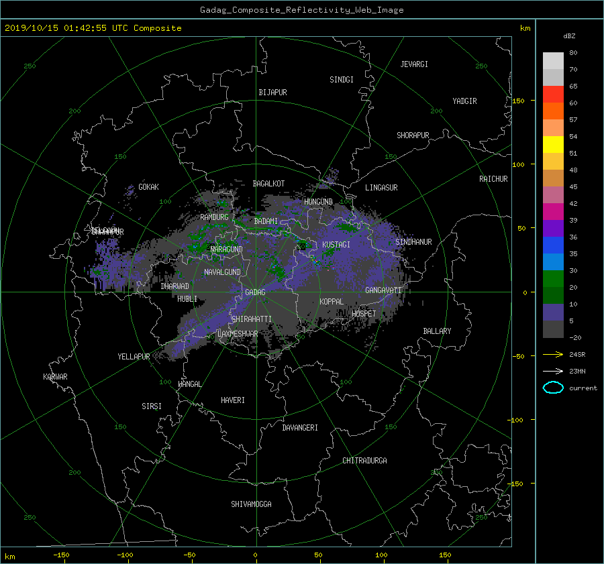Click the SHIRAHATTI city label
The width and height of the screenshot is (604, 564).
click(252, 319)
